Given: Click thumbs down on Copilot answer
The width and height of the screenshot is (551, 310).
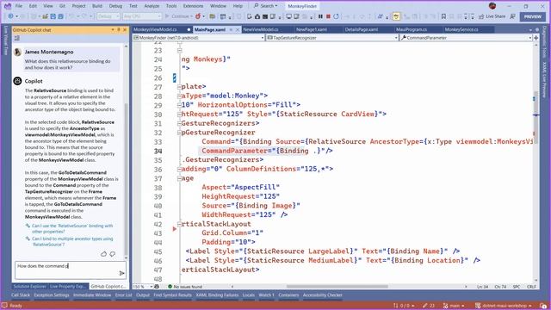Looking at the screenshot, I should point(113,254).
